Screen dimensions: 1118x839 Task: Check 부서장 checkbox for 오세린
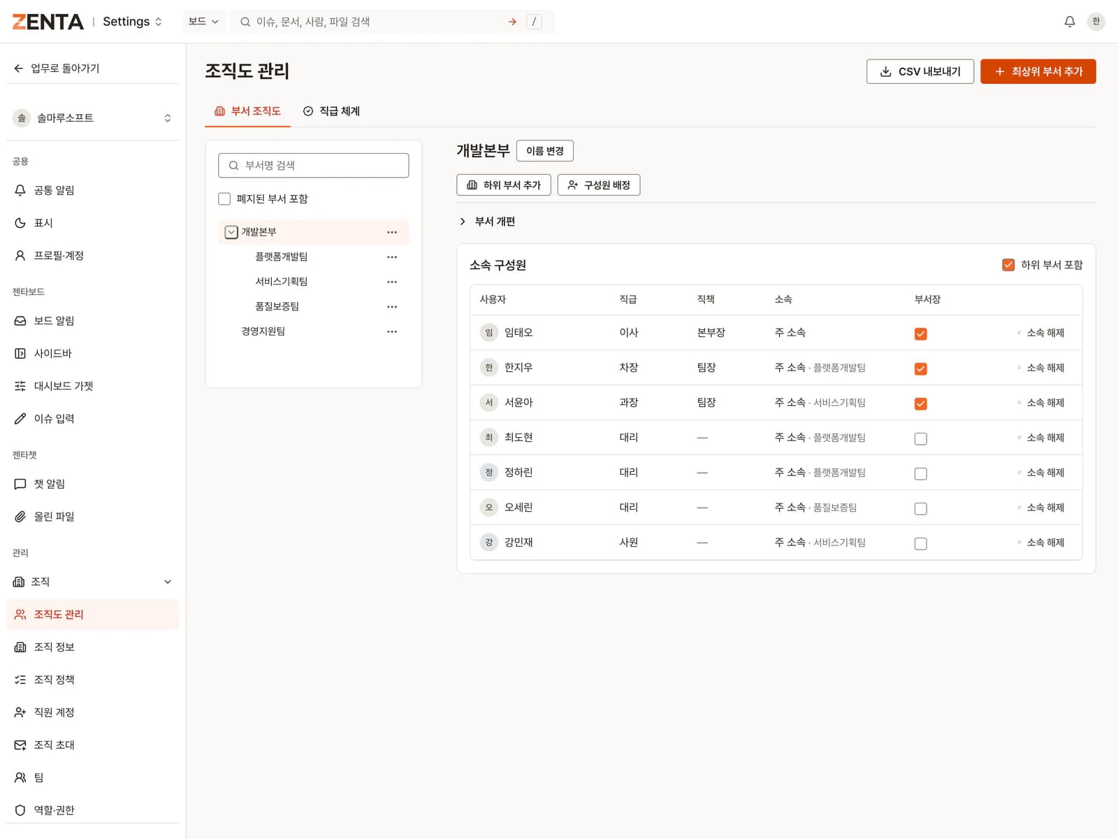[921, 509]
